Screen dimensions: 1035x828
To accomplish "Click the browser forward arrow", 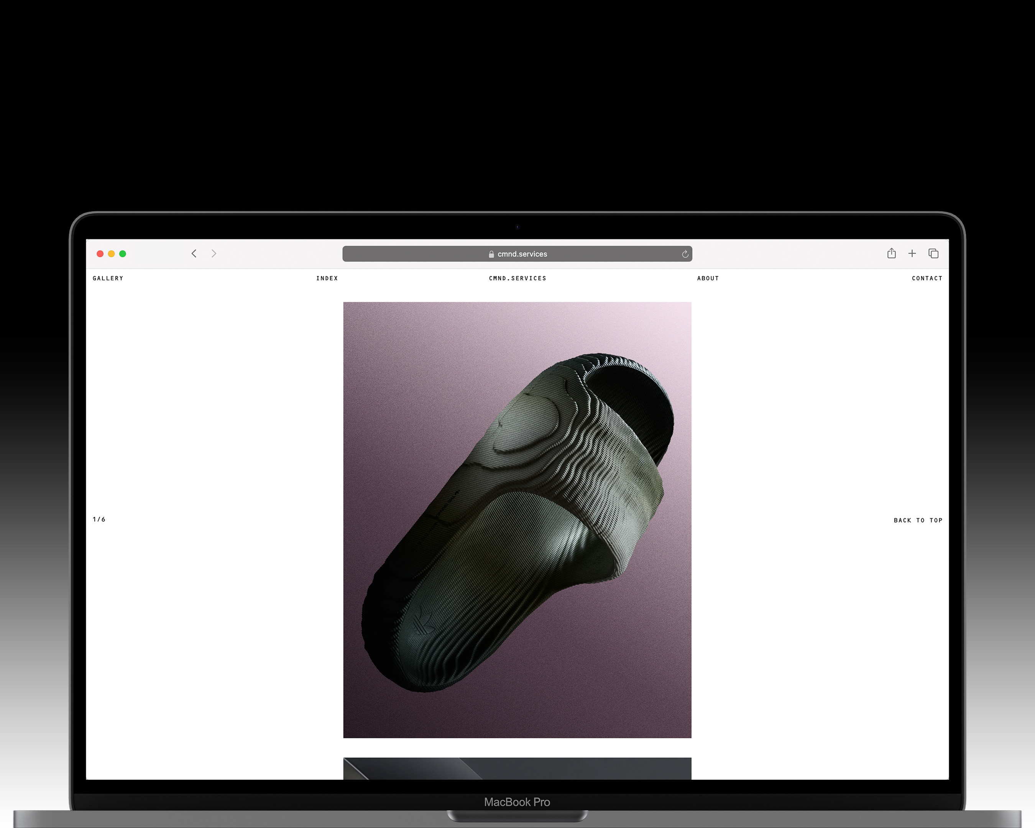I will (x=214, y=253).
